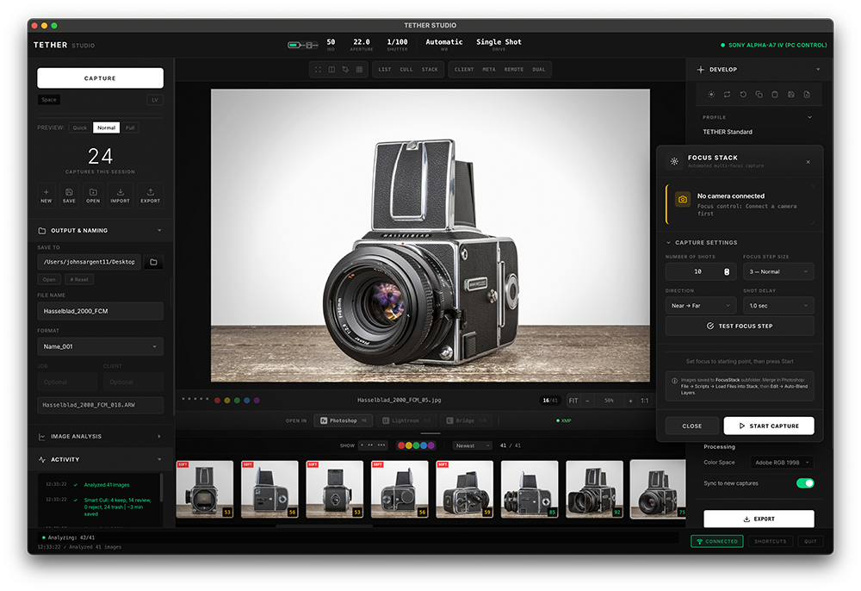Open the CLIENT tab
The height and width of the screenshot is (591, 861).
pyautogui.click(x=464, y=70)
